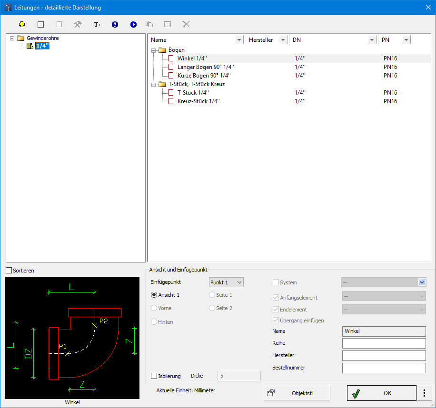
Task: Select the T-Stück 1/4'' entry
Action: pyautogui.click(x=193, y=93)
